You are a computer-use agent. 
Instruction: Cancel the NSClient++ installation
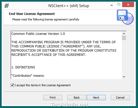120,98
